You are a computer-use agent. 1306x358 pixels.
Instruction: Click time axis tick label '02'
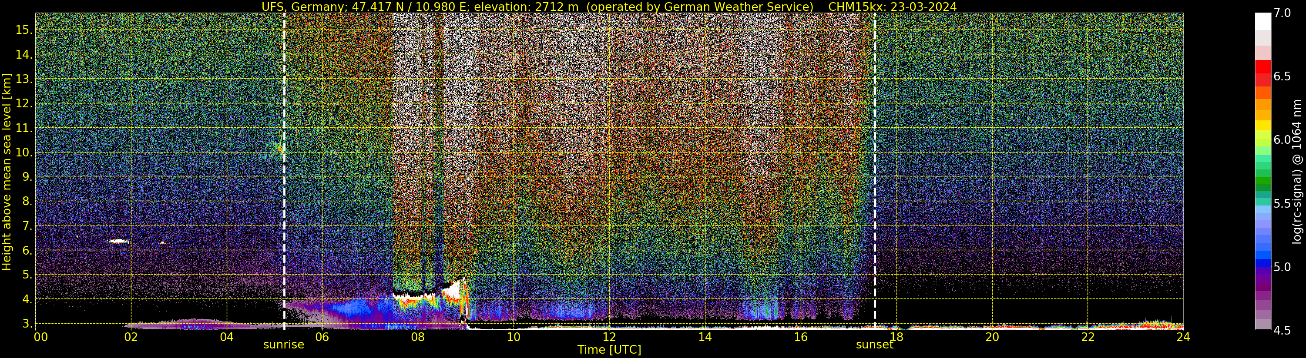pyautogui.click(x=131, y=337)
